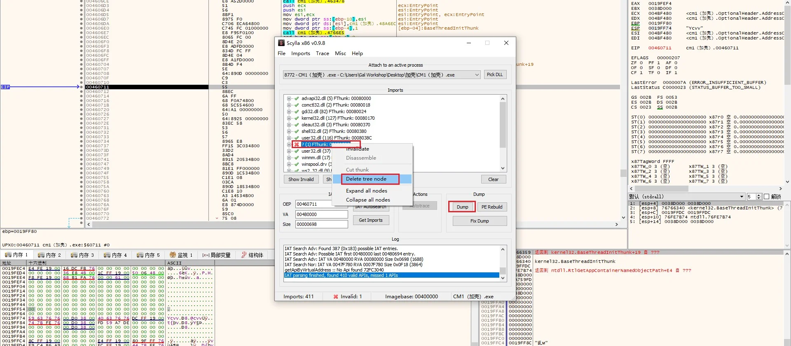Open the File menu in Scylla

[x=281, y=53]
